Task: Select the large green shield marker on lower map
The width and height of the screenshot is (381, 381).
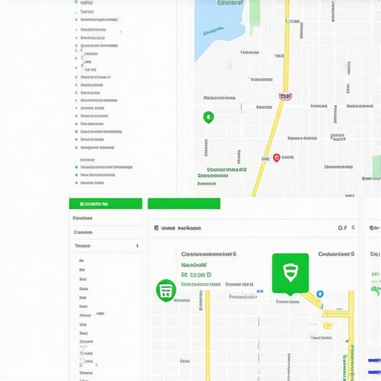Action: [x=290, y=274]
